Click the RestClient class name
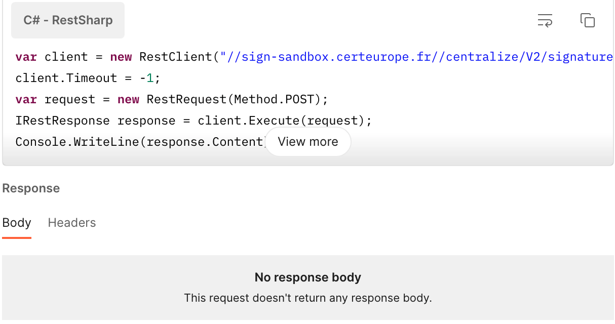This screenshot has height=324, width=615. pyautogui.click(x=175, y=57)
